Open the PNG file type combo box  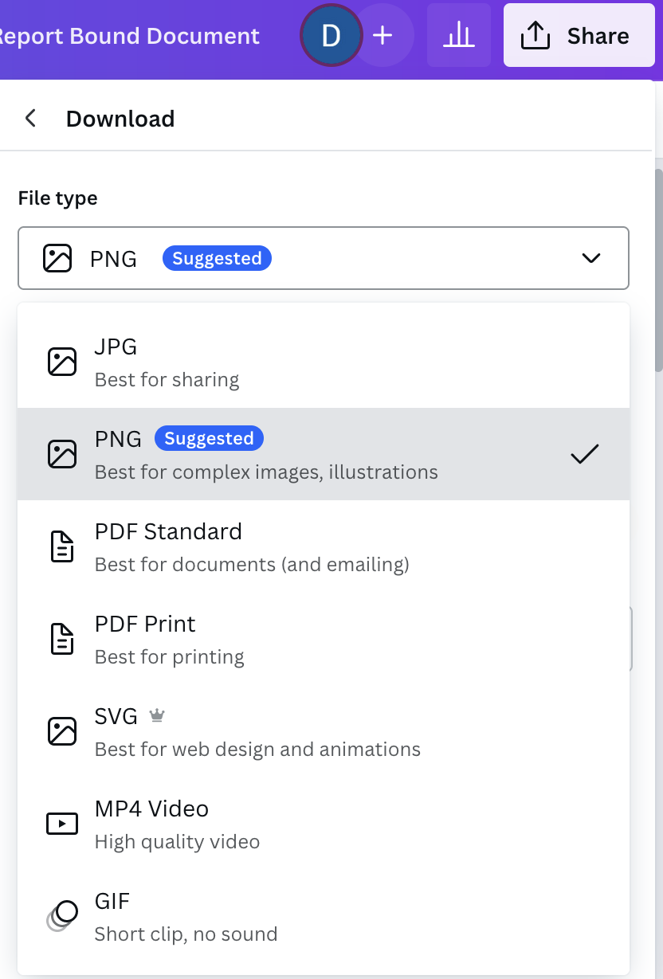324,259
